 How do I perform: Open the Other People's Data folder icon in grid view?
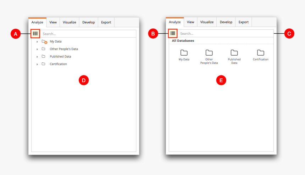pyautogui.click(x=209, y=53)
